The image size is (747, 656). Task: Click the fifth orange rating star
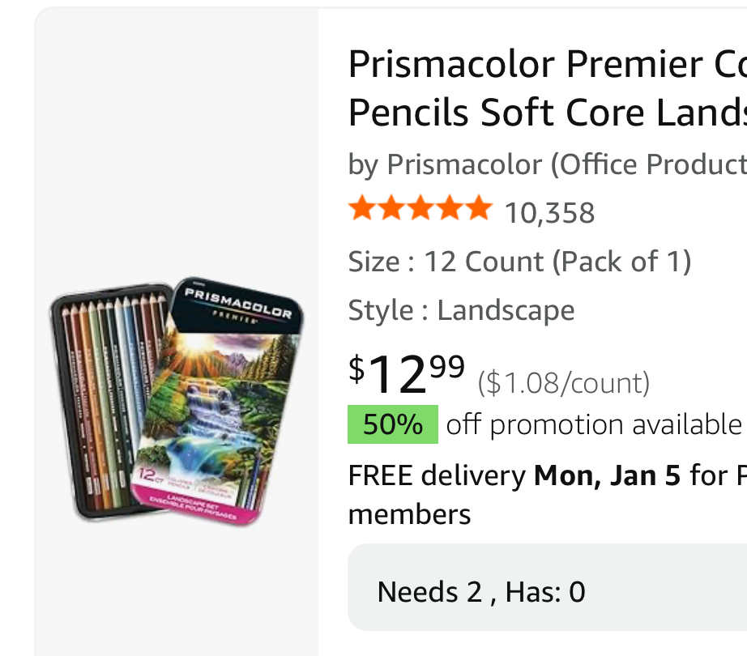pos(478,209)
